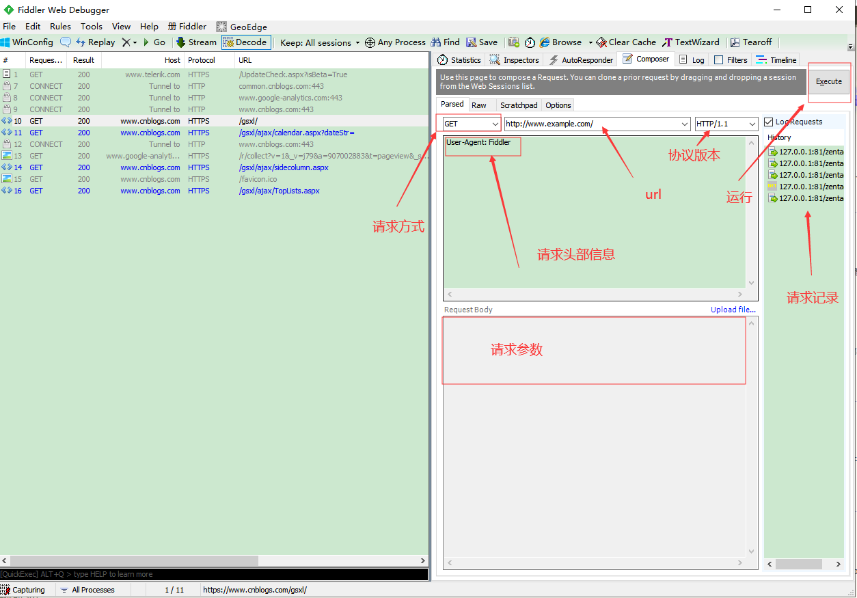
Task: Open the Tools menu
Action: pyautogui.click(x=92, y=27)
